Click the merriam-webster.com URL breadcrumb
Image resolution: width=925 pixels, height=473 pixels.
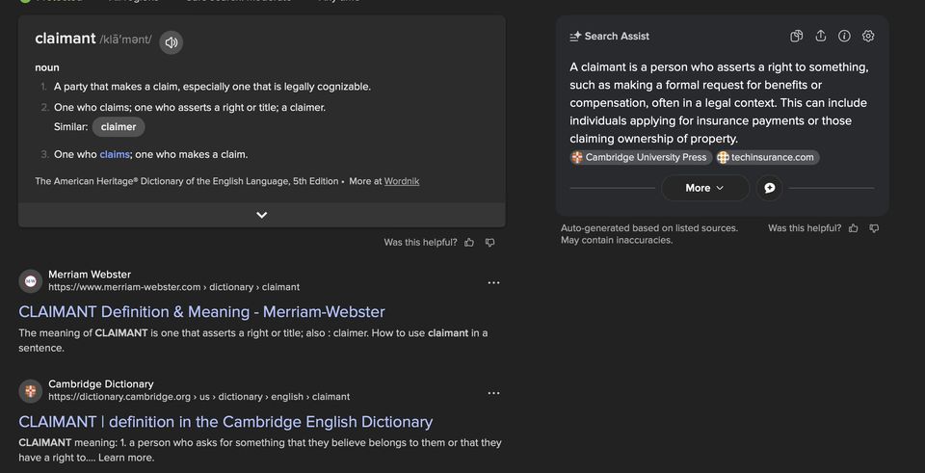(x=174, y=287)
